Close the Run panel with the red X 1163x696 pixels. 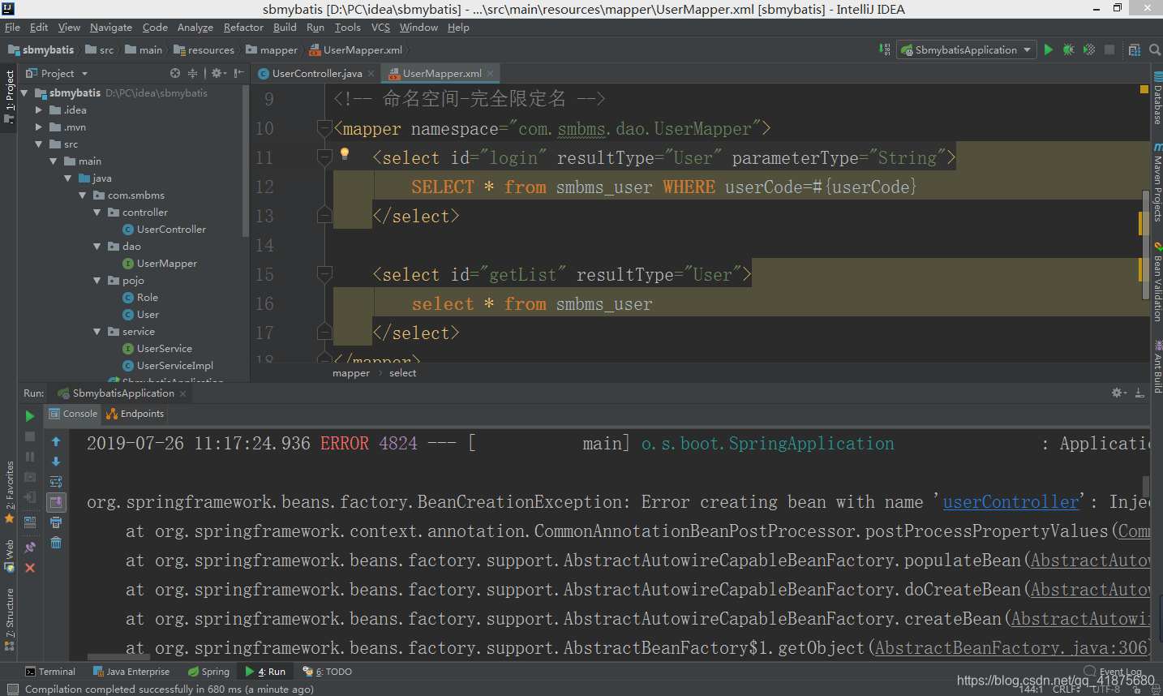click(x=30, y=568)
